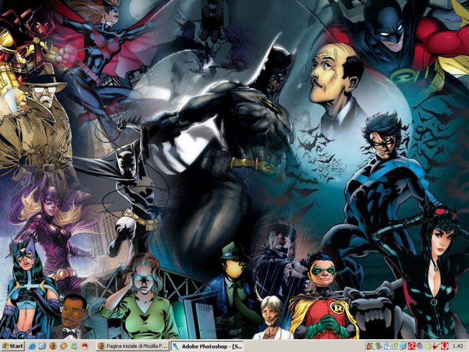Click the system clock showing 1.43
Screen dimensions: 469x352
pyautogui.click(x=457, y=347)
